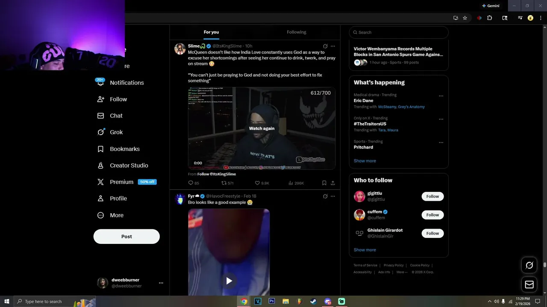Open the Chrome Extensions puzzle icon
The image size is (547, 307).
click(490, 18)
